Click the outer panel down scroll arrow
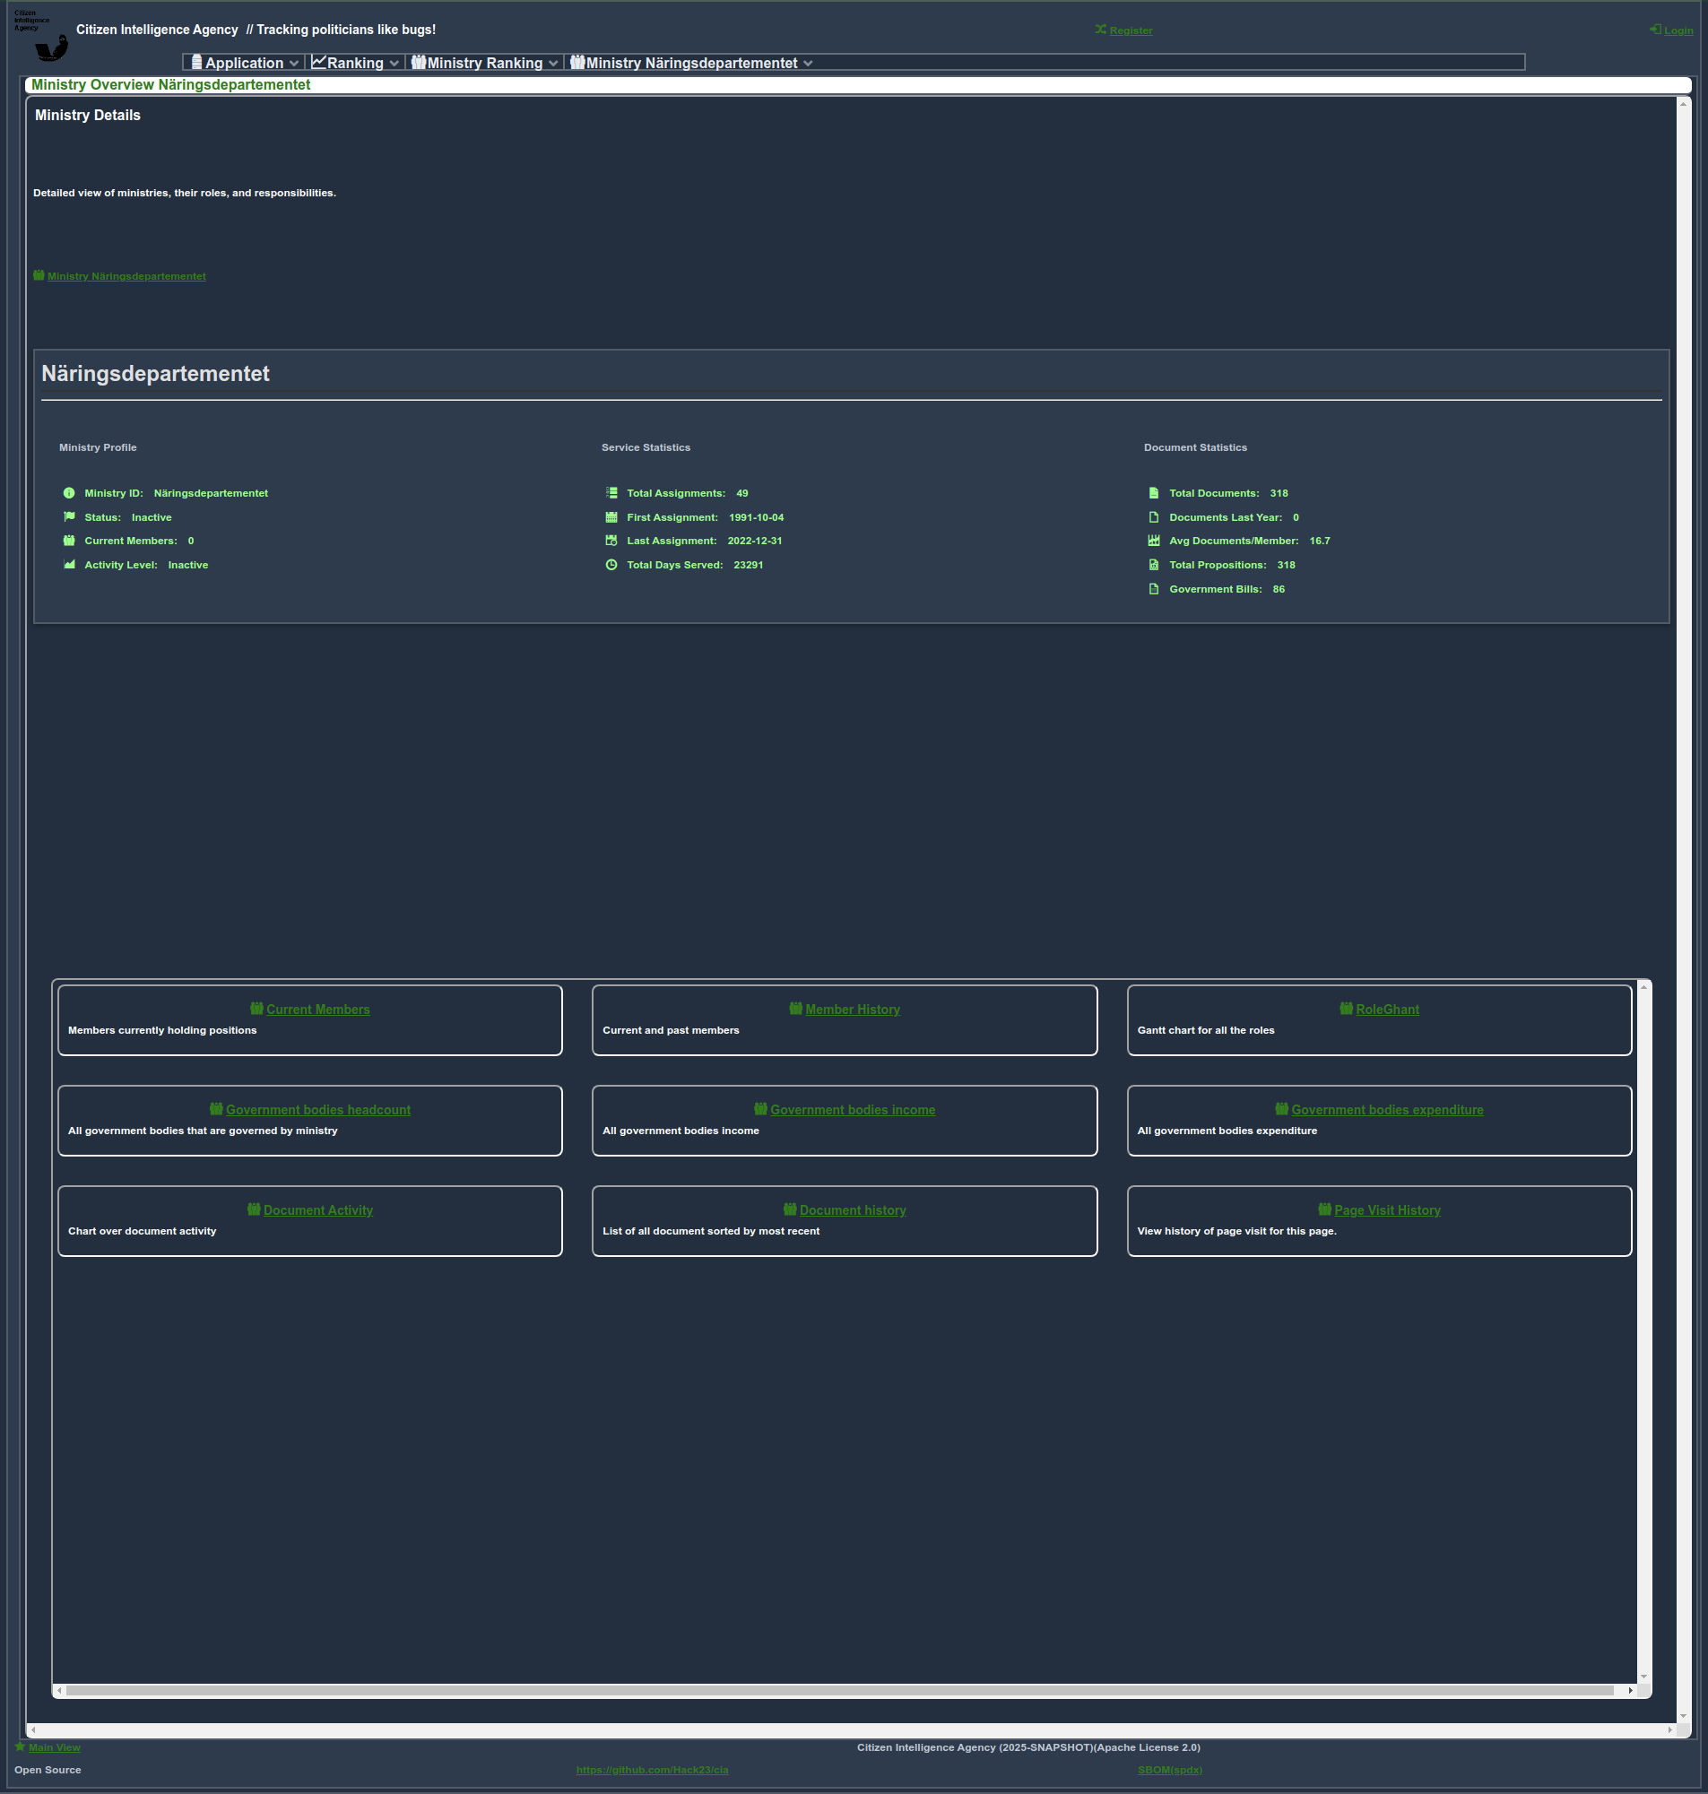 point(1683,1715)
